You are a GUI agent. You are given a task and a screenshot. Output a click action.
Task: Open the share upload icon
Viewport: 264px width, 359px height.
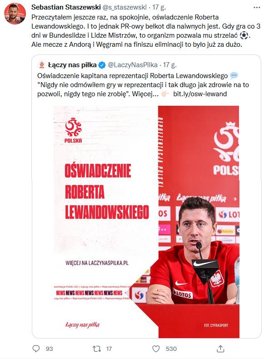[x=220, y=349]
